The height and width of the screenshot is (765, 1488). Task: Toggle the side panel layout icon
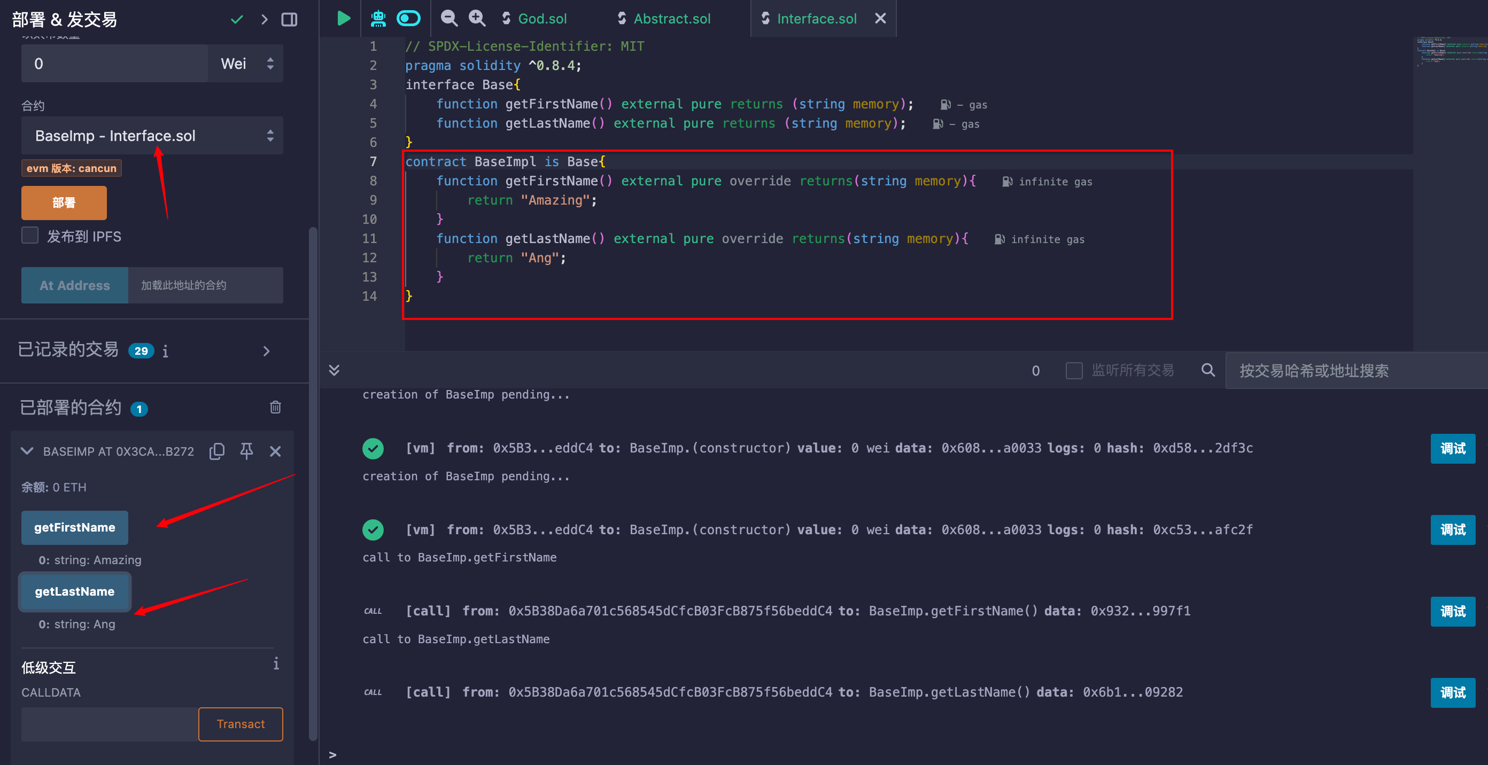click(289, 20)
